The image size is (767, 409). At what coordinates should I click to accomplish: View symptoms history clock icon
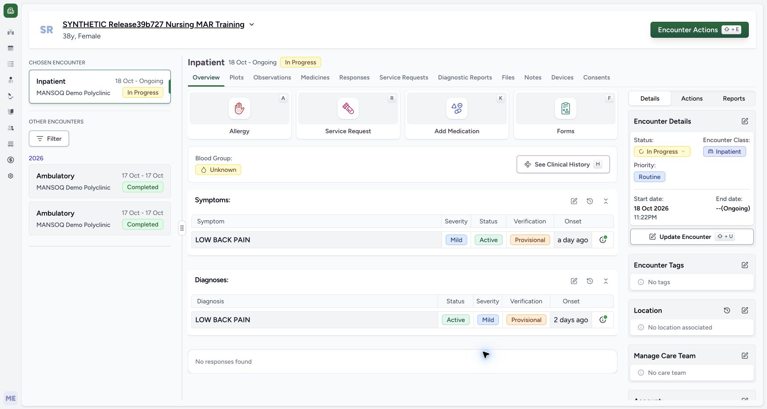590,201
